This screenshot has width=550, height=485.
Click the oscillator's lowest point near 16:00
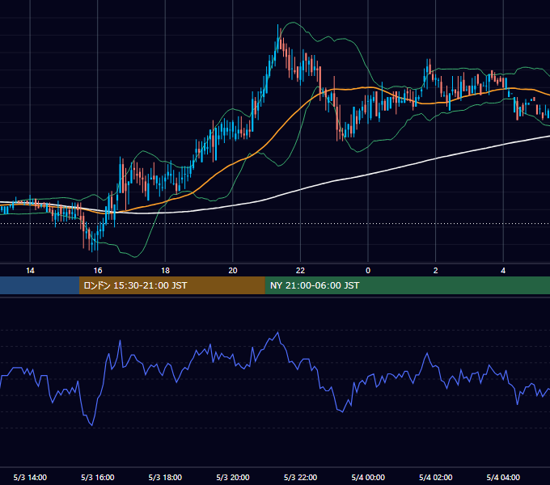coord(92,425)
